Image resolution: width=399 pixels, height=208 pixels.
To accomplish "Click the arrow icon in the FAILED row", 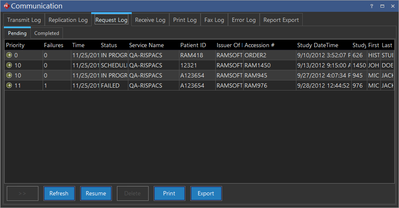I will pos(9,85).
